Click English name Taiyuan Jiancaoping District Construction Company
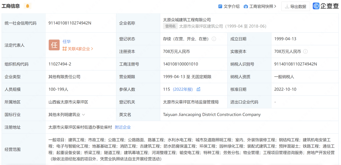The width and height of the screenshot is (341, 165). [x=212, y=115]
